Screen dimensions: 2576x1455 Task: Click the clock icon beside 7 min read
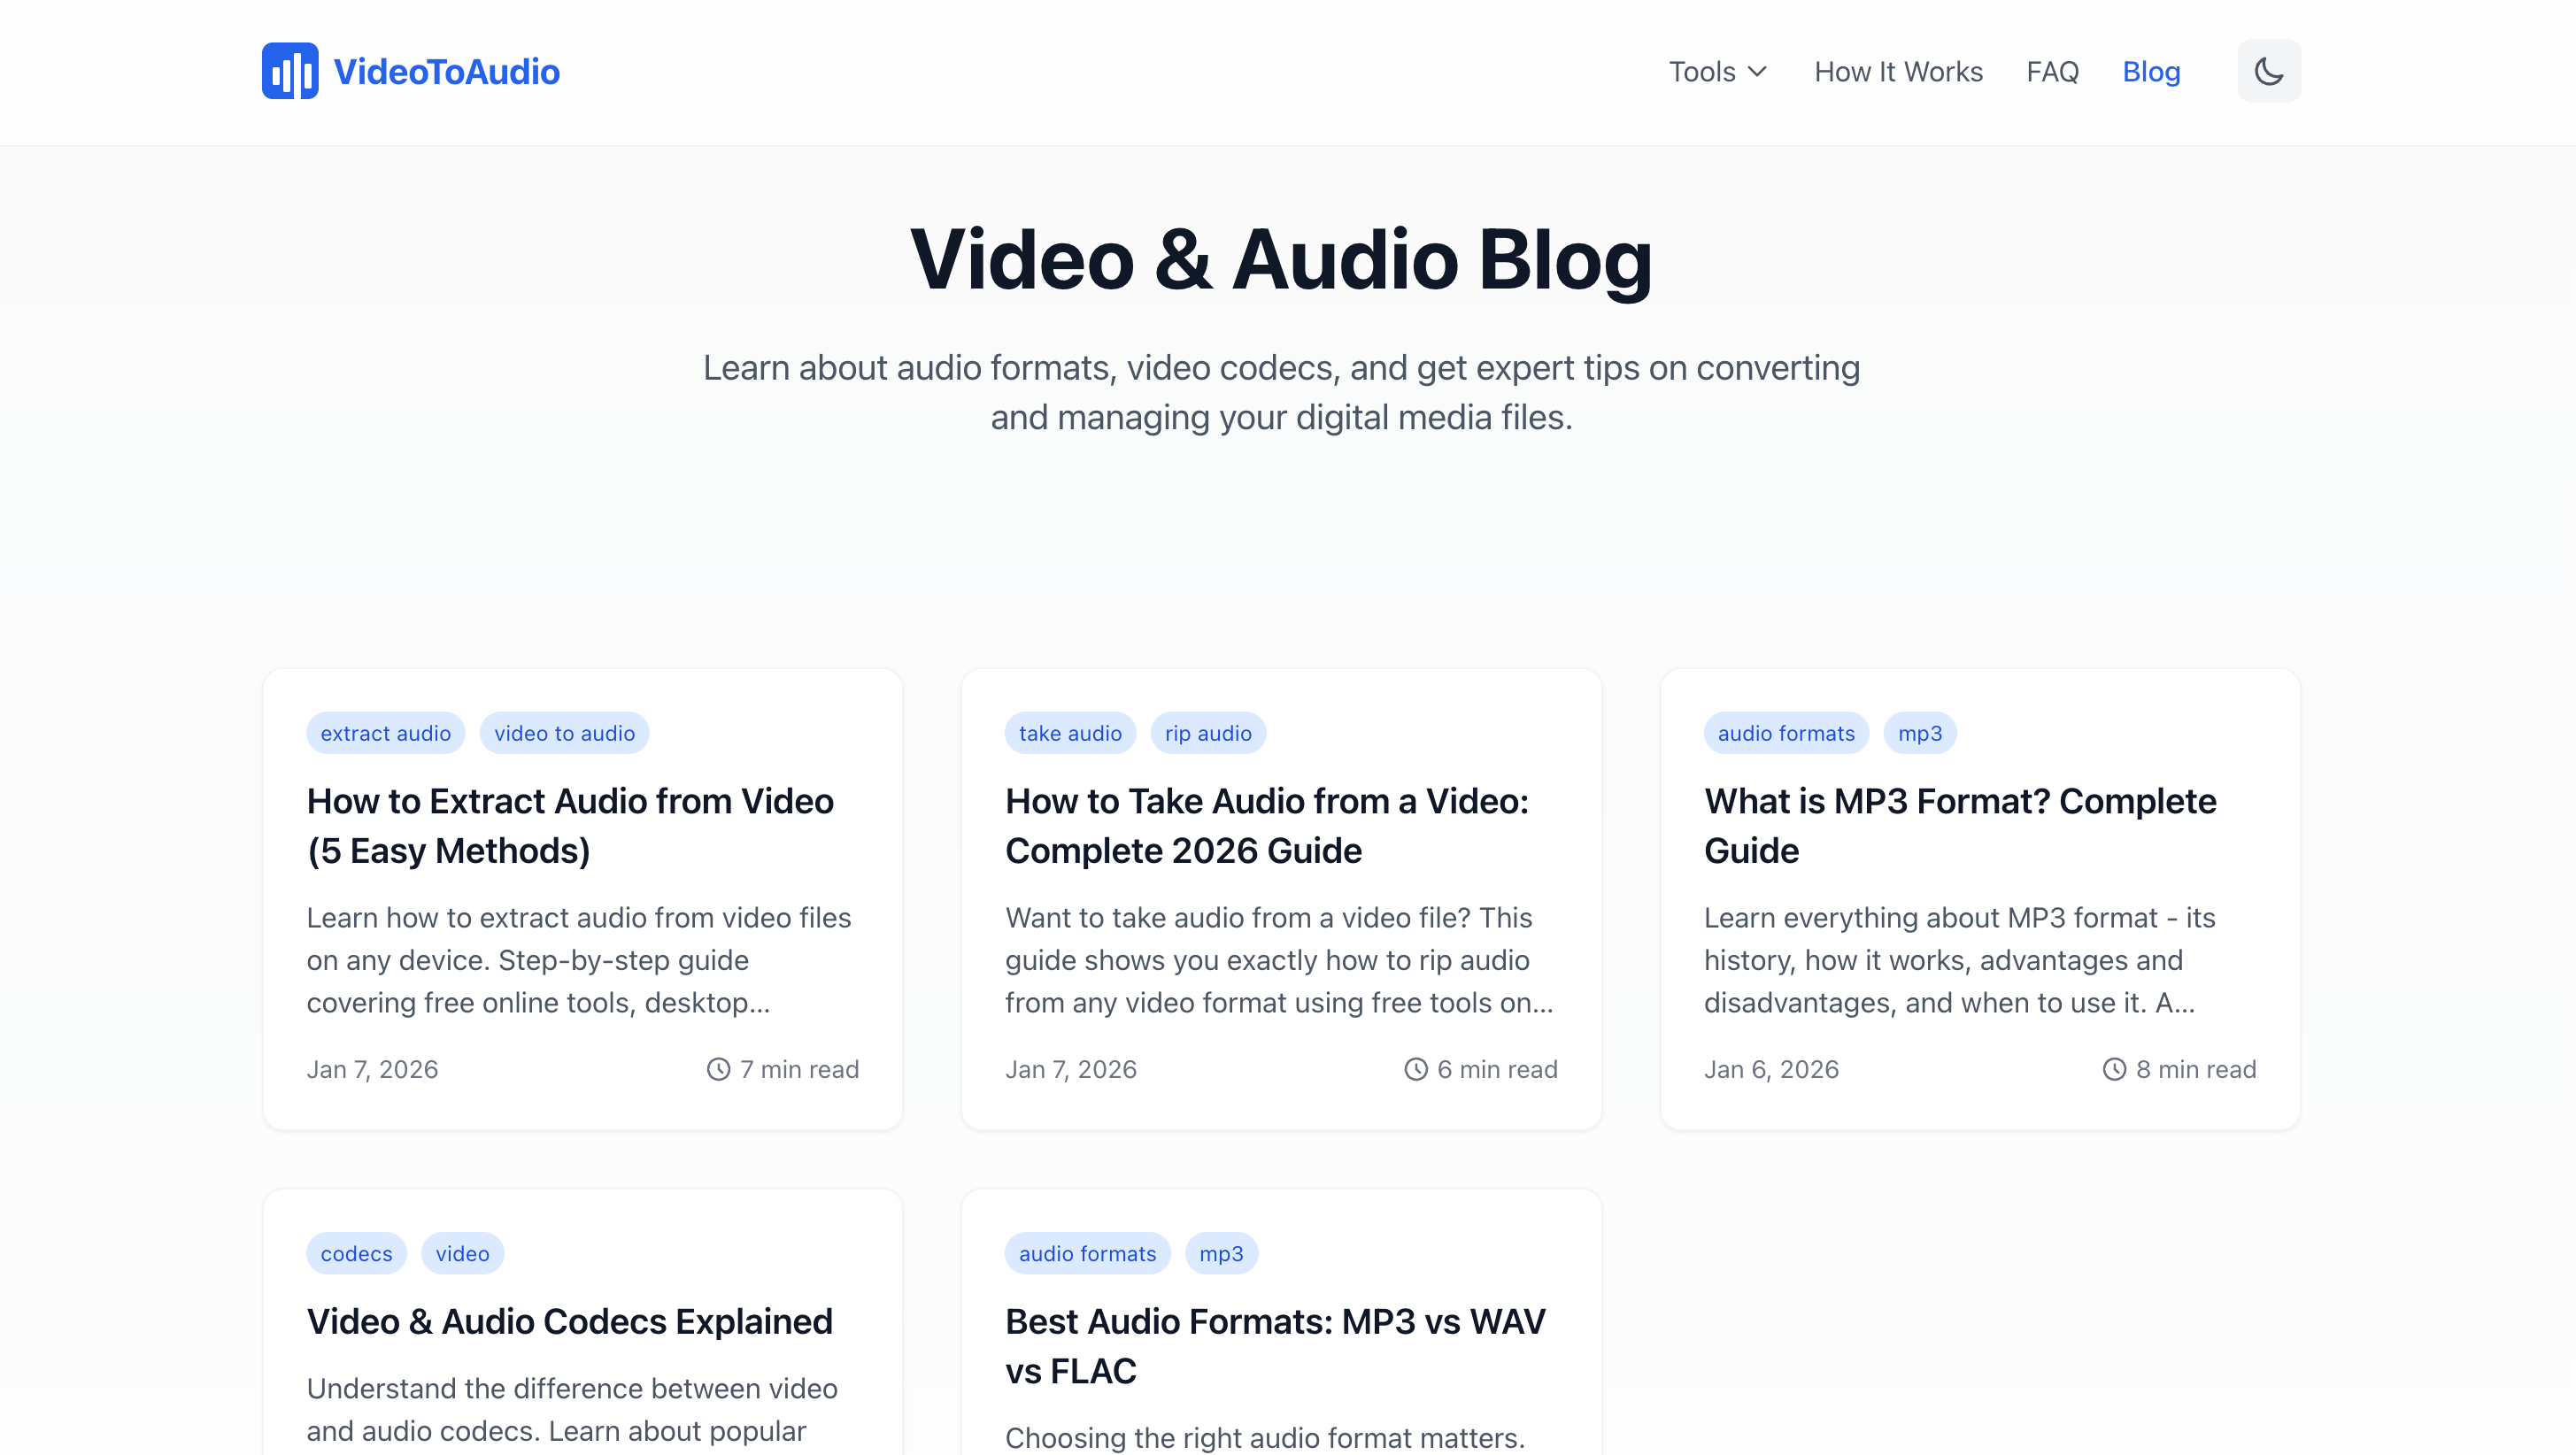point(717,1068)
